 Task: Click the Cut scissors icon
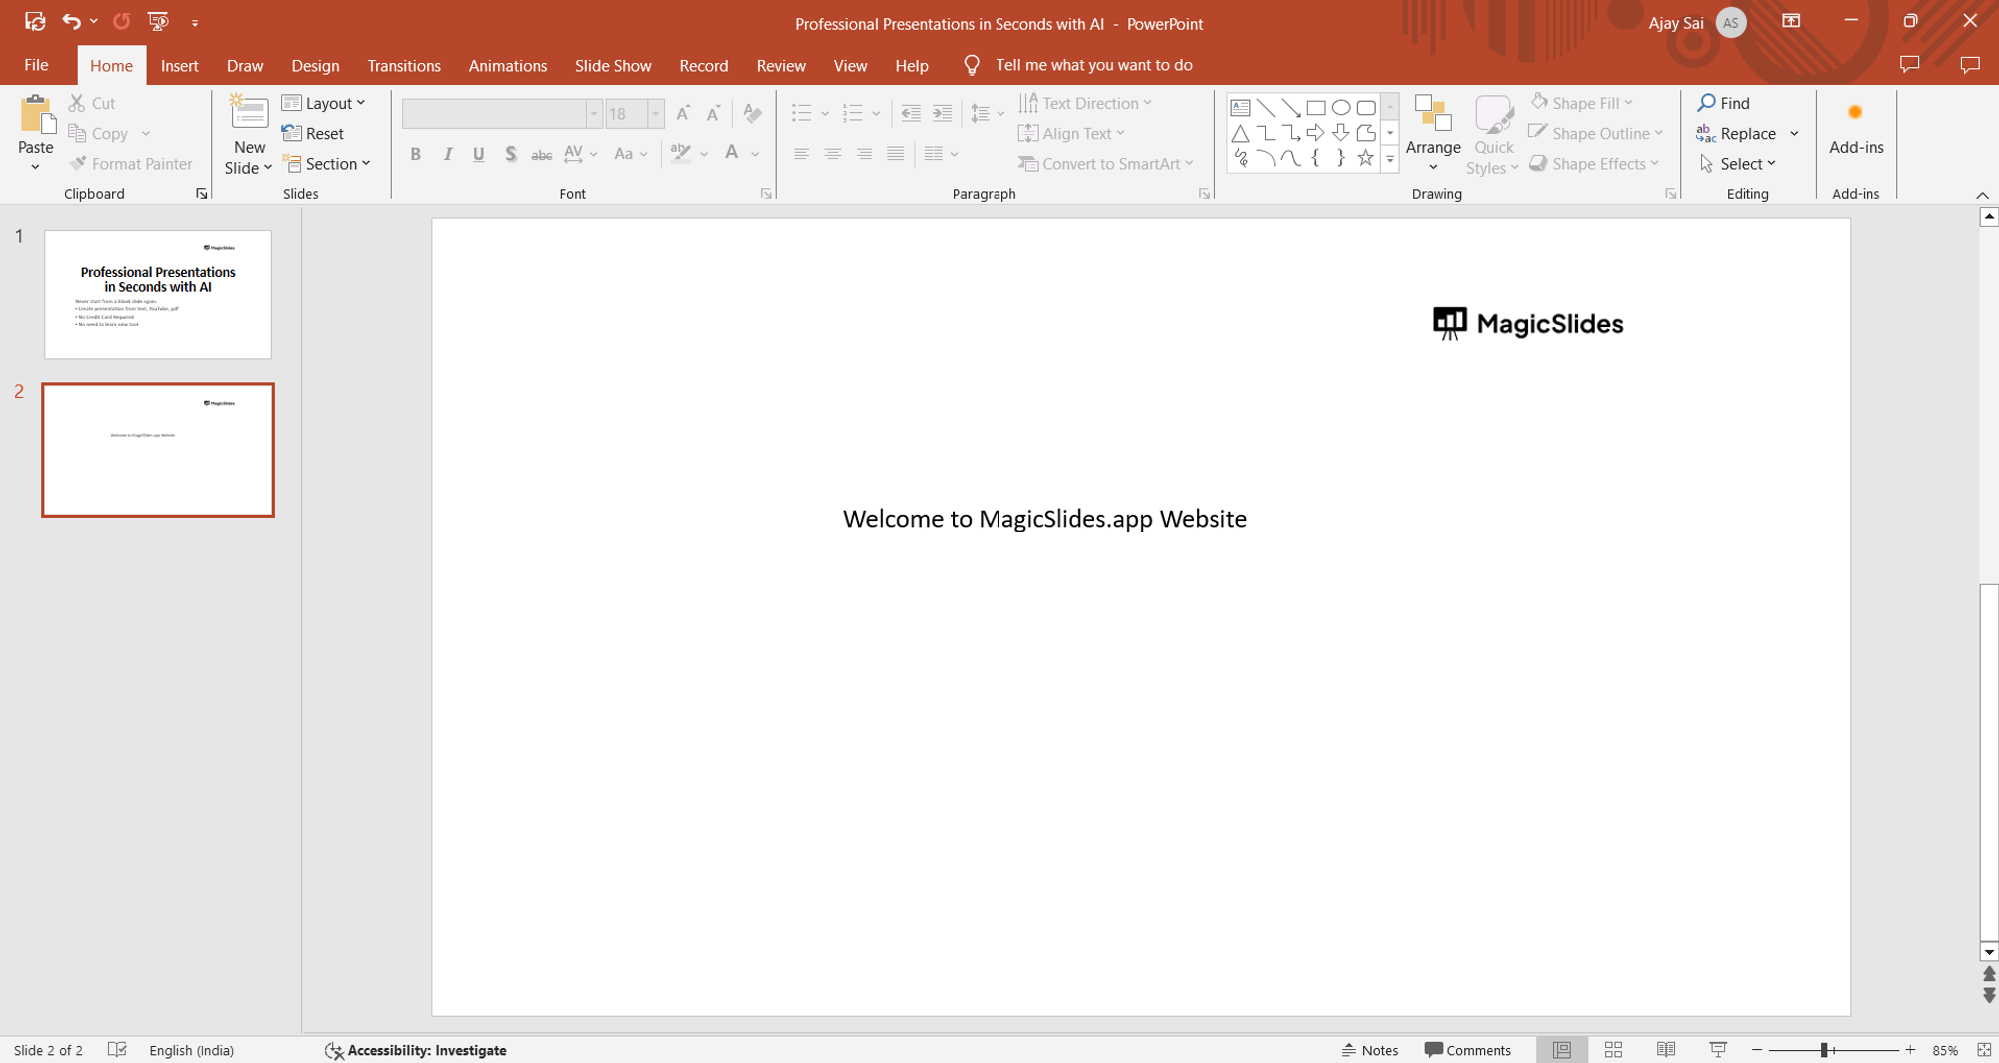pos(77,103)
